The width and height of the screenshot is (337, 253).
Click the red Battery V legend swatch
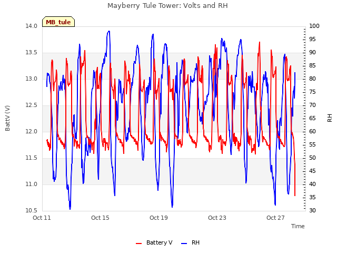tap(138, 244)
